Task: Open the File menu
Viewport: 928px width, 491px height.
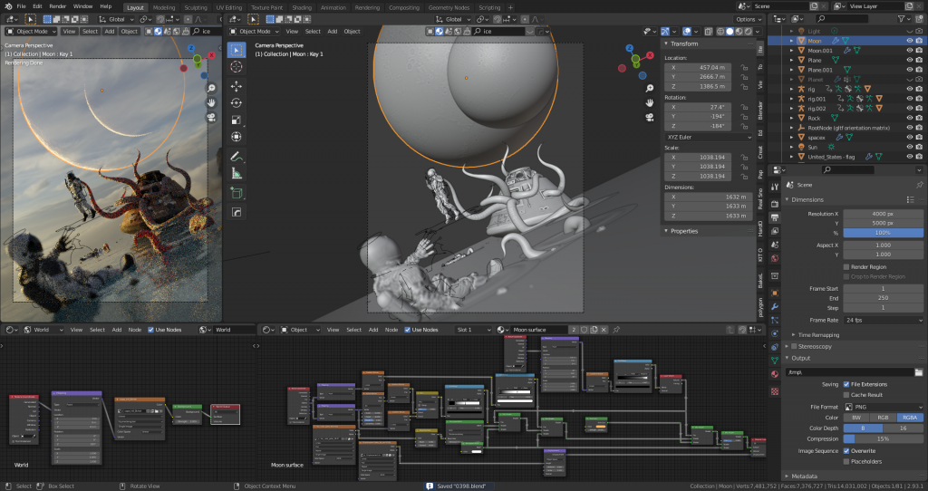Action: [x=22, y=6]
